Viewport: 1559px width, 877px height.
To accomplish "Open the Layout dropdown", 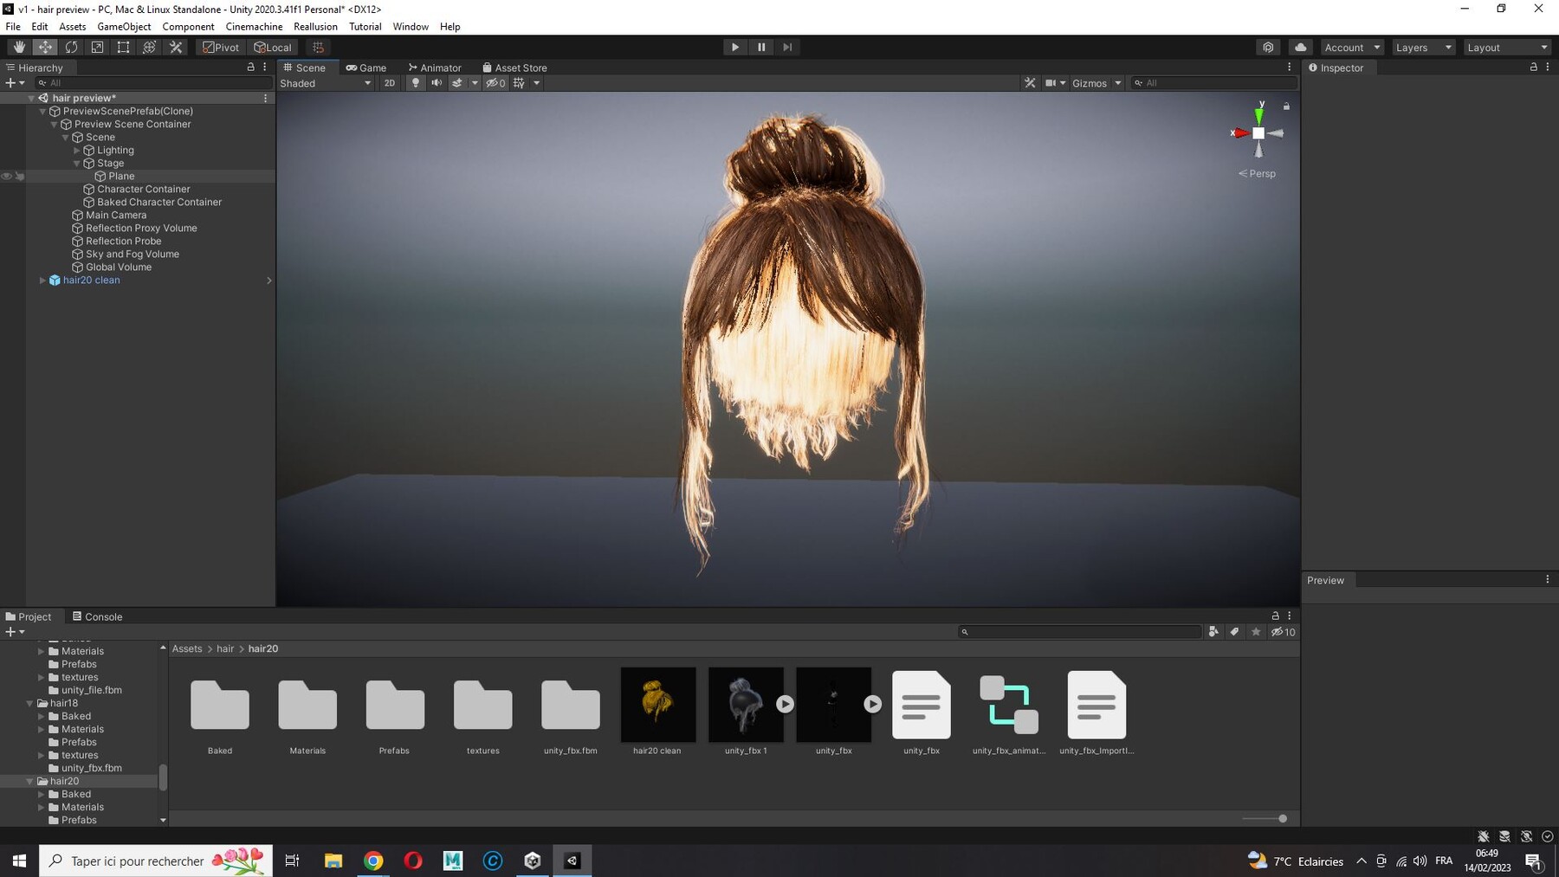I will click(1507, 48).
